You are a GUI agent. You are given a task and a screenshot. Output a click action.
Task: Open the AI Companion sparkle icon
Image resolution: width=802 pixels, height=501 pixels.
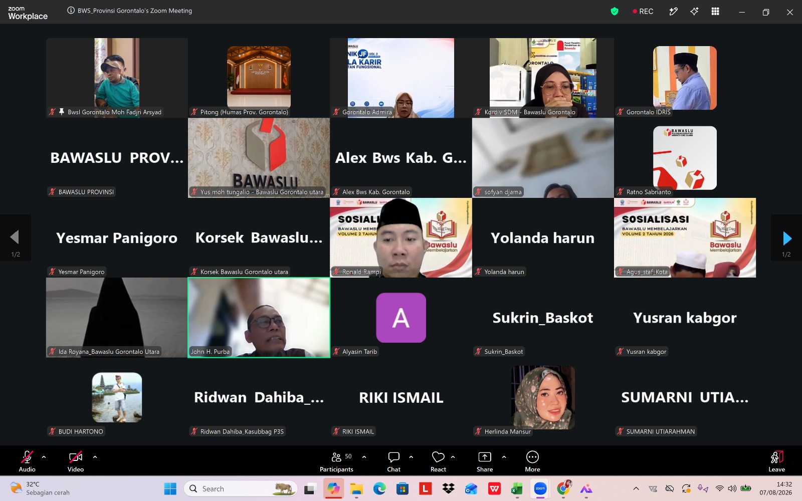[x=694, y=11]
